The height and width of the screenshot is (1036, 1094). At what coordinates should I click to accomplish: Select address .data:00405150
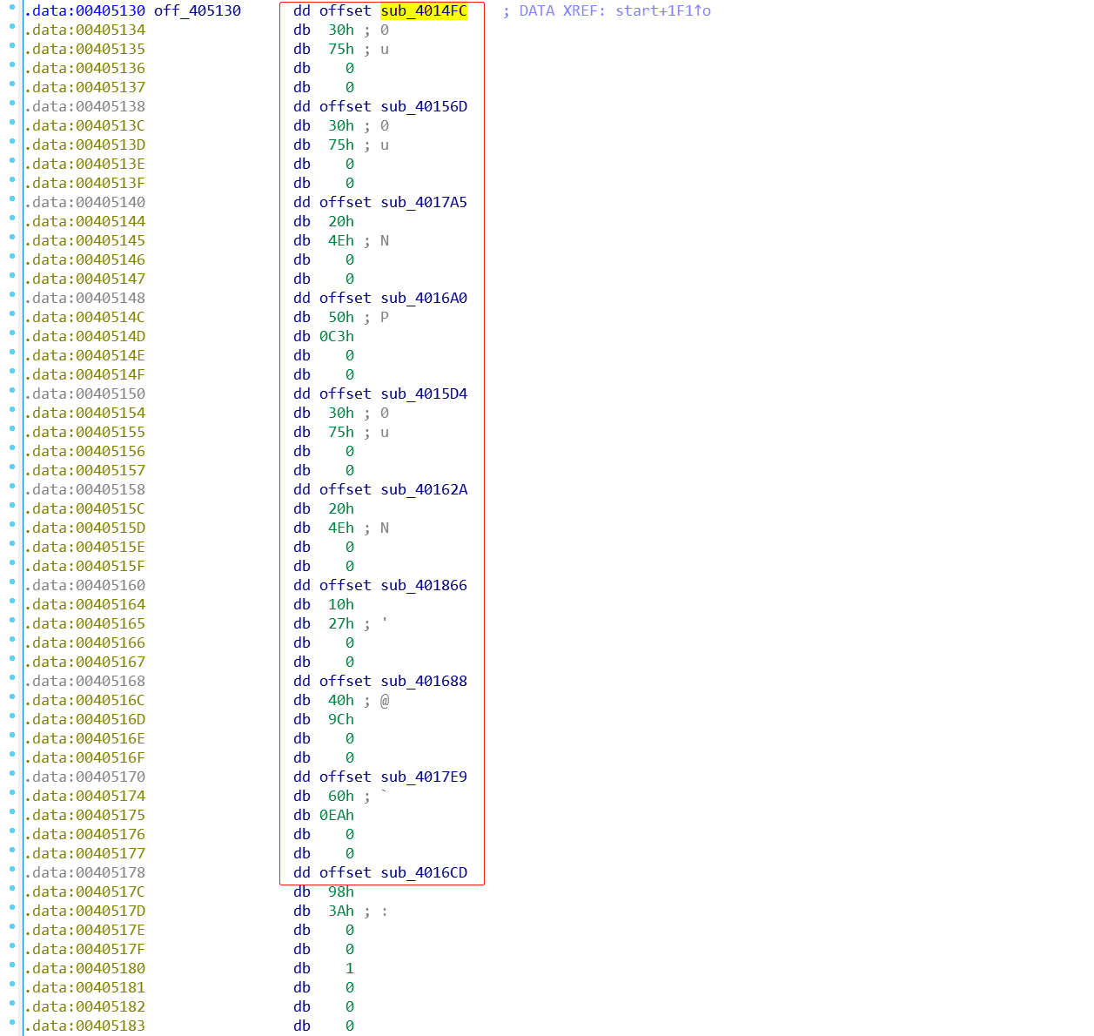click(84, 394)
